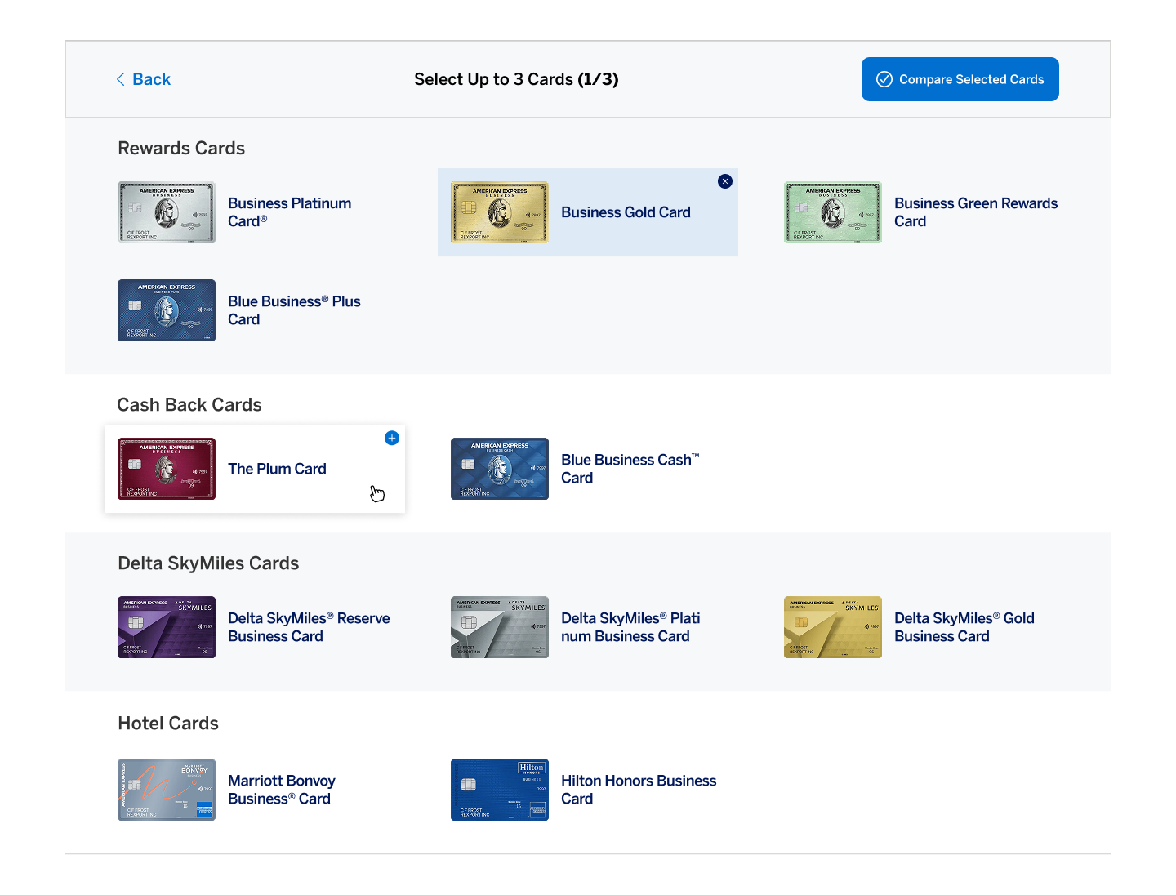Remove Business Gold Card with the X icon
This screenshot has height=895, width=1176.
(725, 181)
